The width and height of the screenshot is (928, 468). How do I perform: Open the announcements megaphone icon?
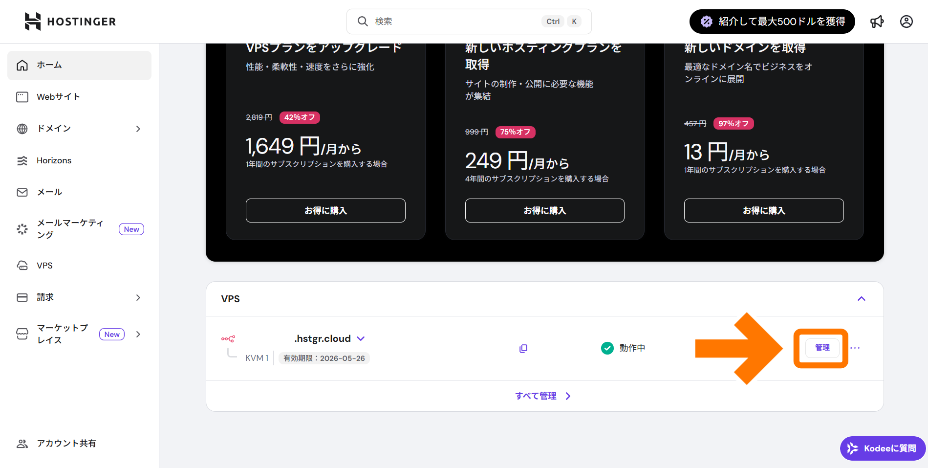tap(877, 22)
